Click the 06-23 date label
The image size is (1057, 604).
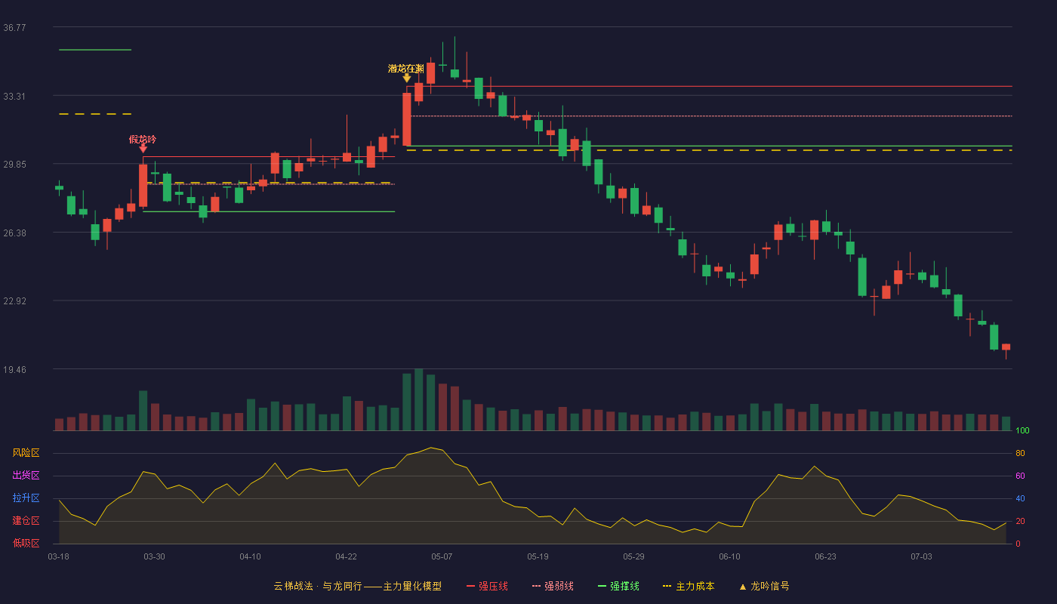coord(825,556)
